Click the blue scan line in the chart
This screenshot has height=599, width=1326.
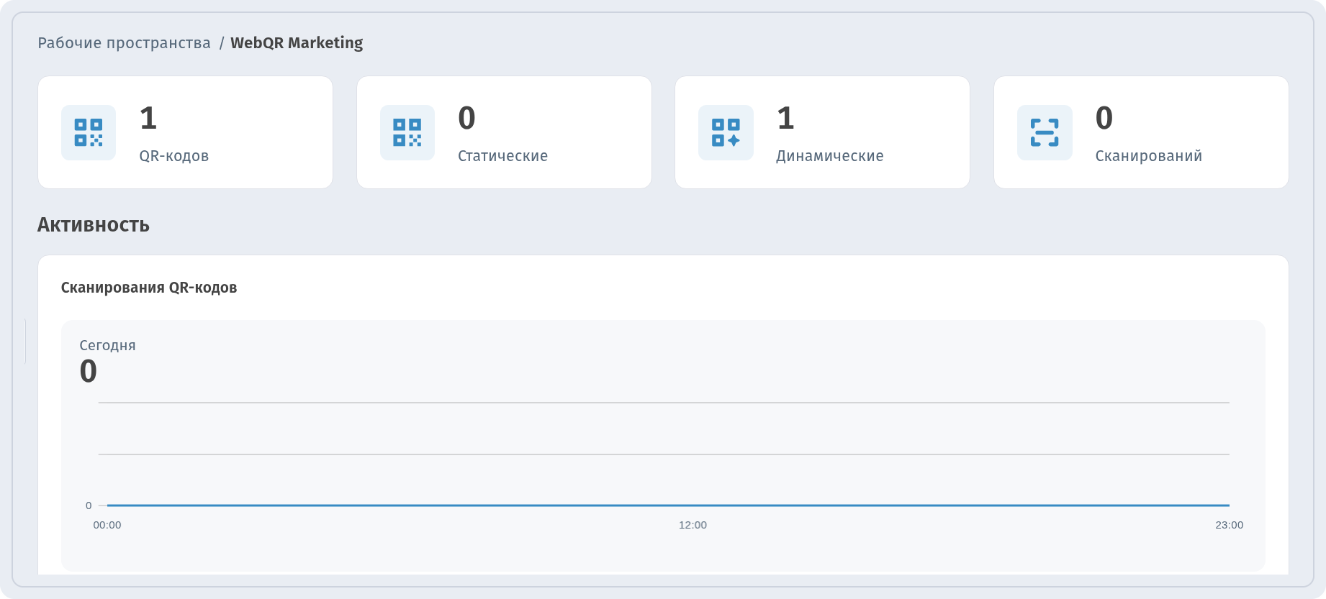tap(668, 506)
